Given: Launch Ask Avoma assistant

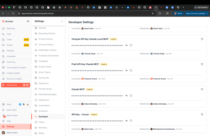Looking at the screenshot, I should pyautogui.click(x=16, y=85).
